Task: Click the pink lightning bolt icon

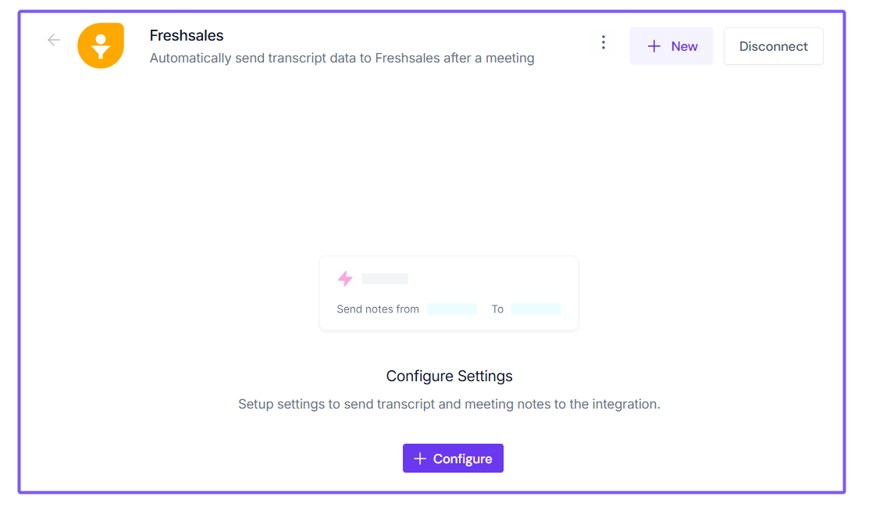Action: click(x=345, y=278)
